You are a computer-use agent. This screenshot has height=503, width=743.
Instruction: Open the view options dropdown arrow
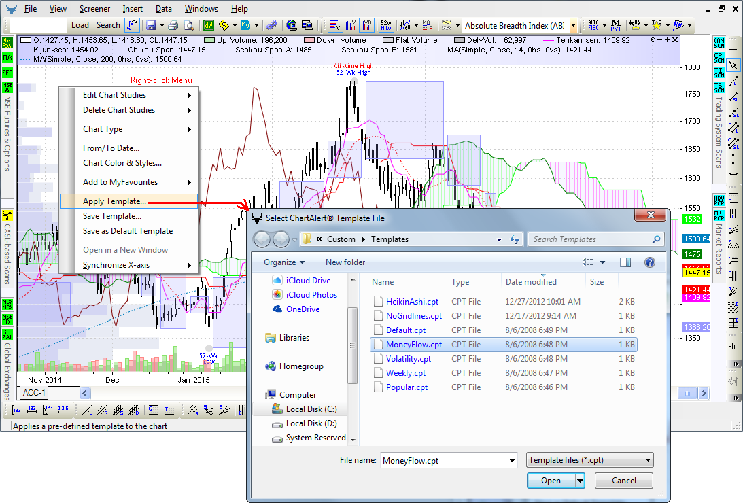coord(603,262)
